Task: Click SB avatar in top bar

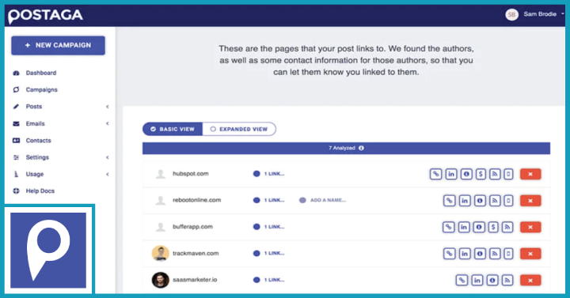Action: click(512, 14)
